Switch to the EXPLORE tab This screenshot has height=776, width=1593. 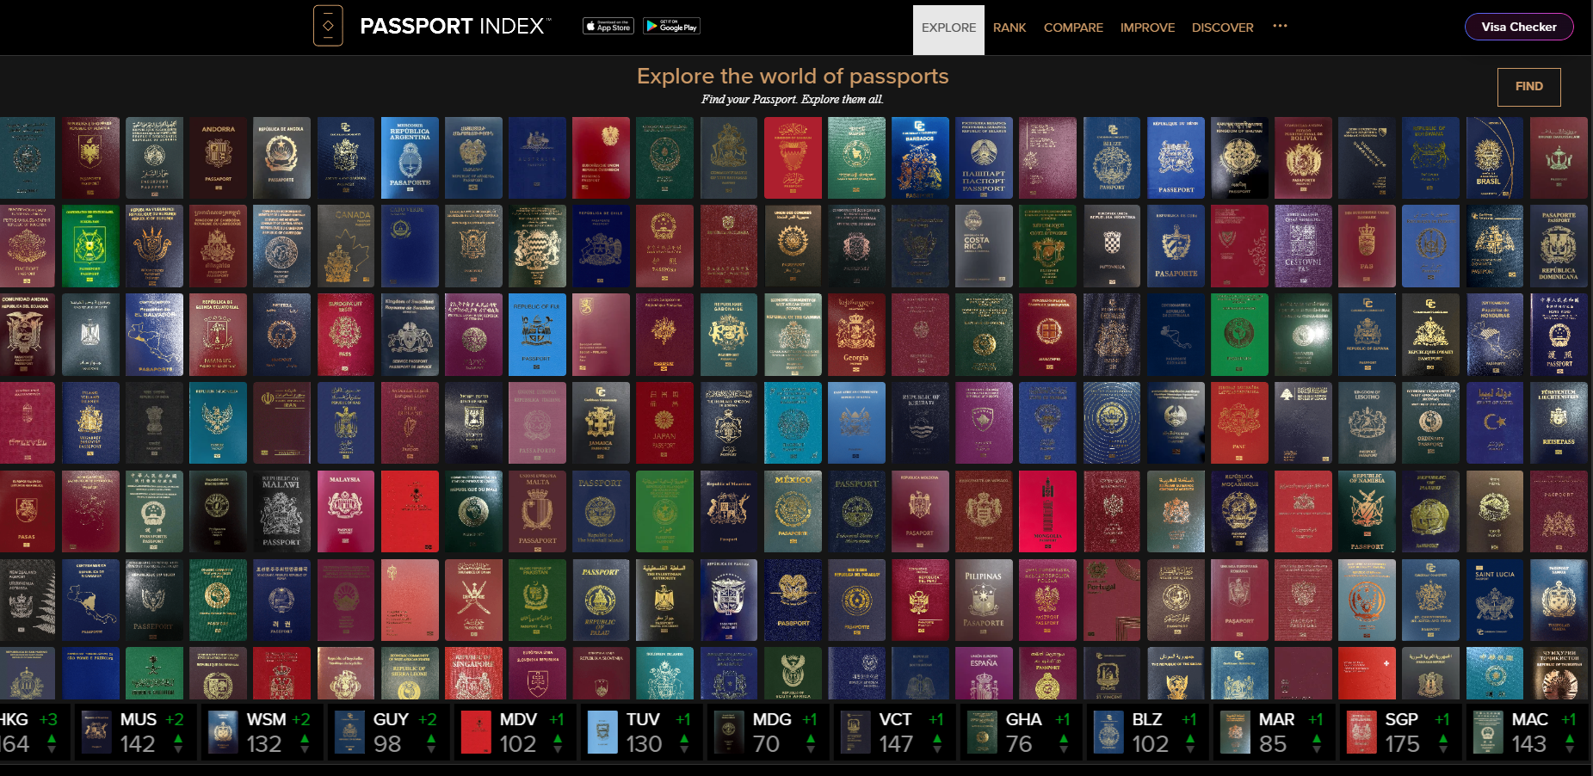948,28
